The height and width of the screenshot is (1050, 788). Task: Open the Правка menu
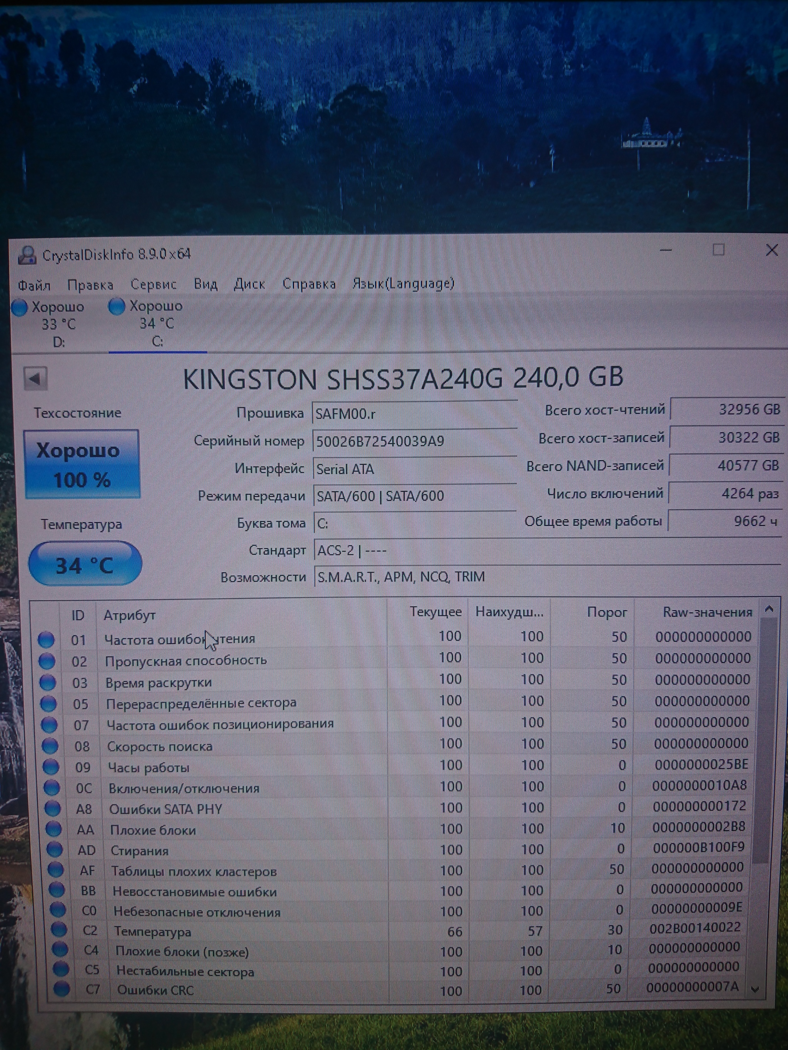[x=90, y=285]
